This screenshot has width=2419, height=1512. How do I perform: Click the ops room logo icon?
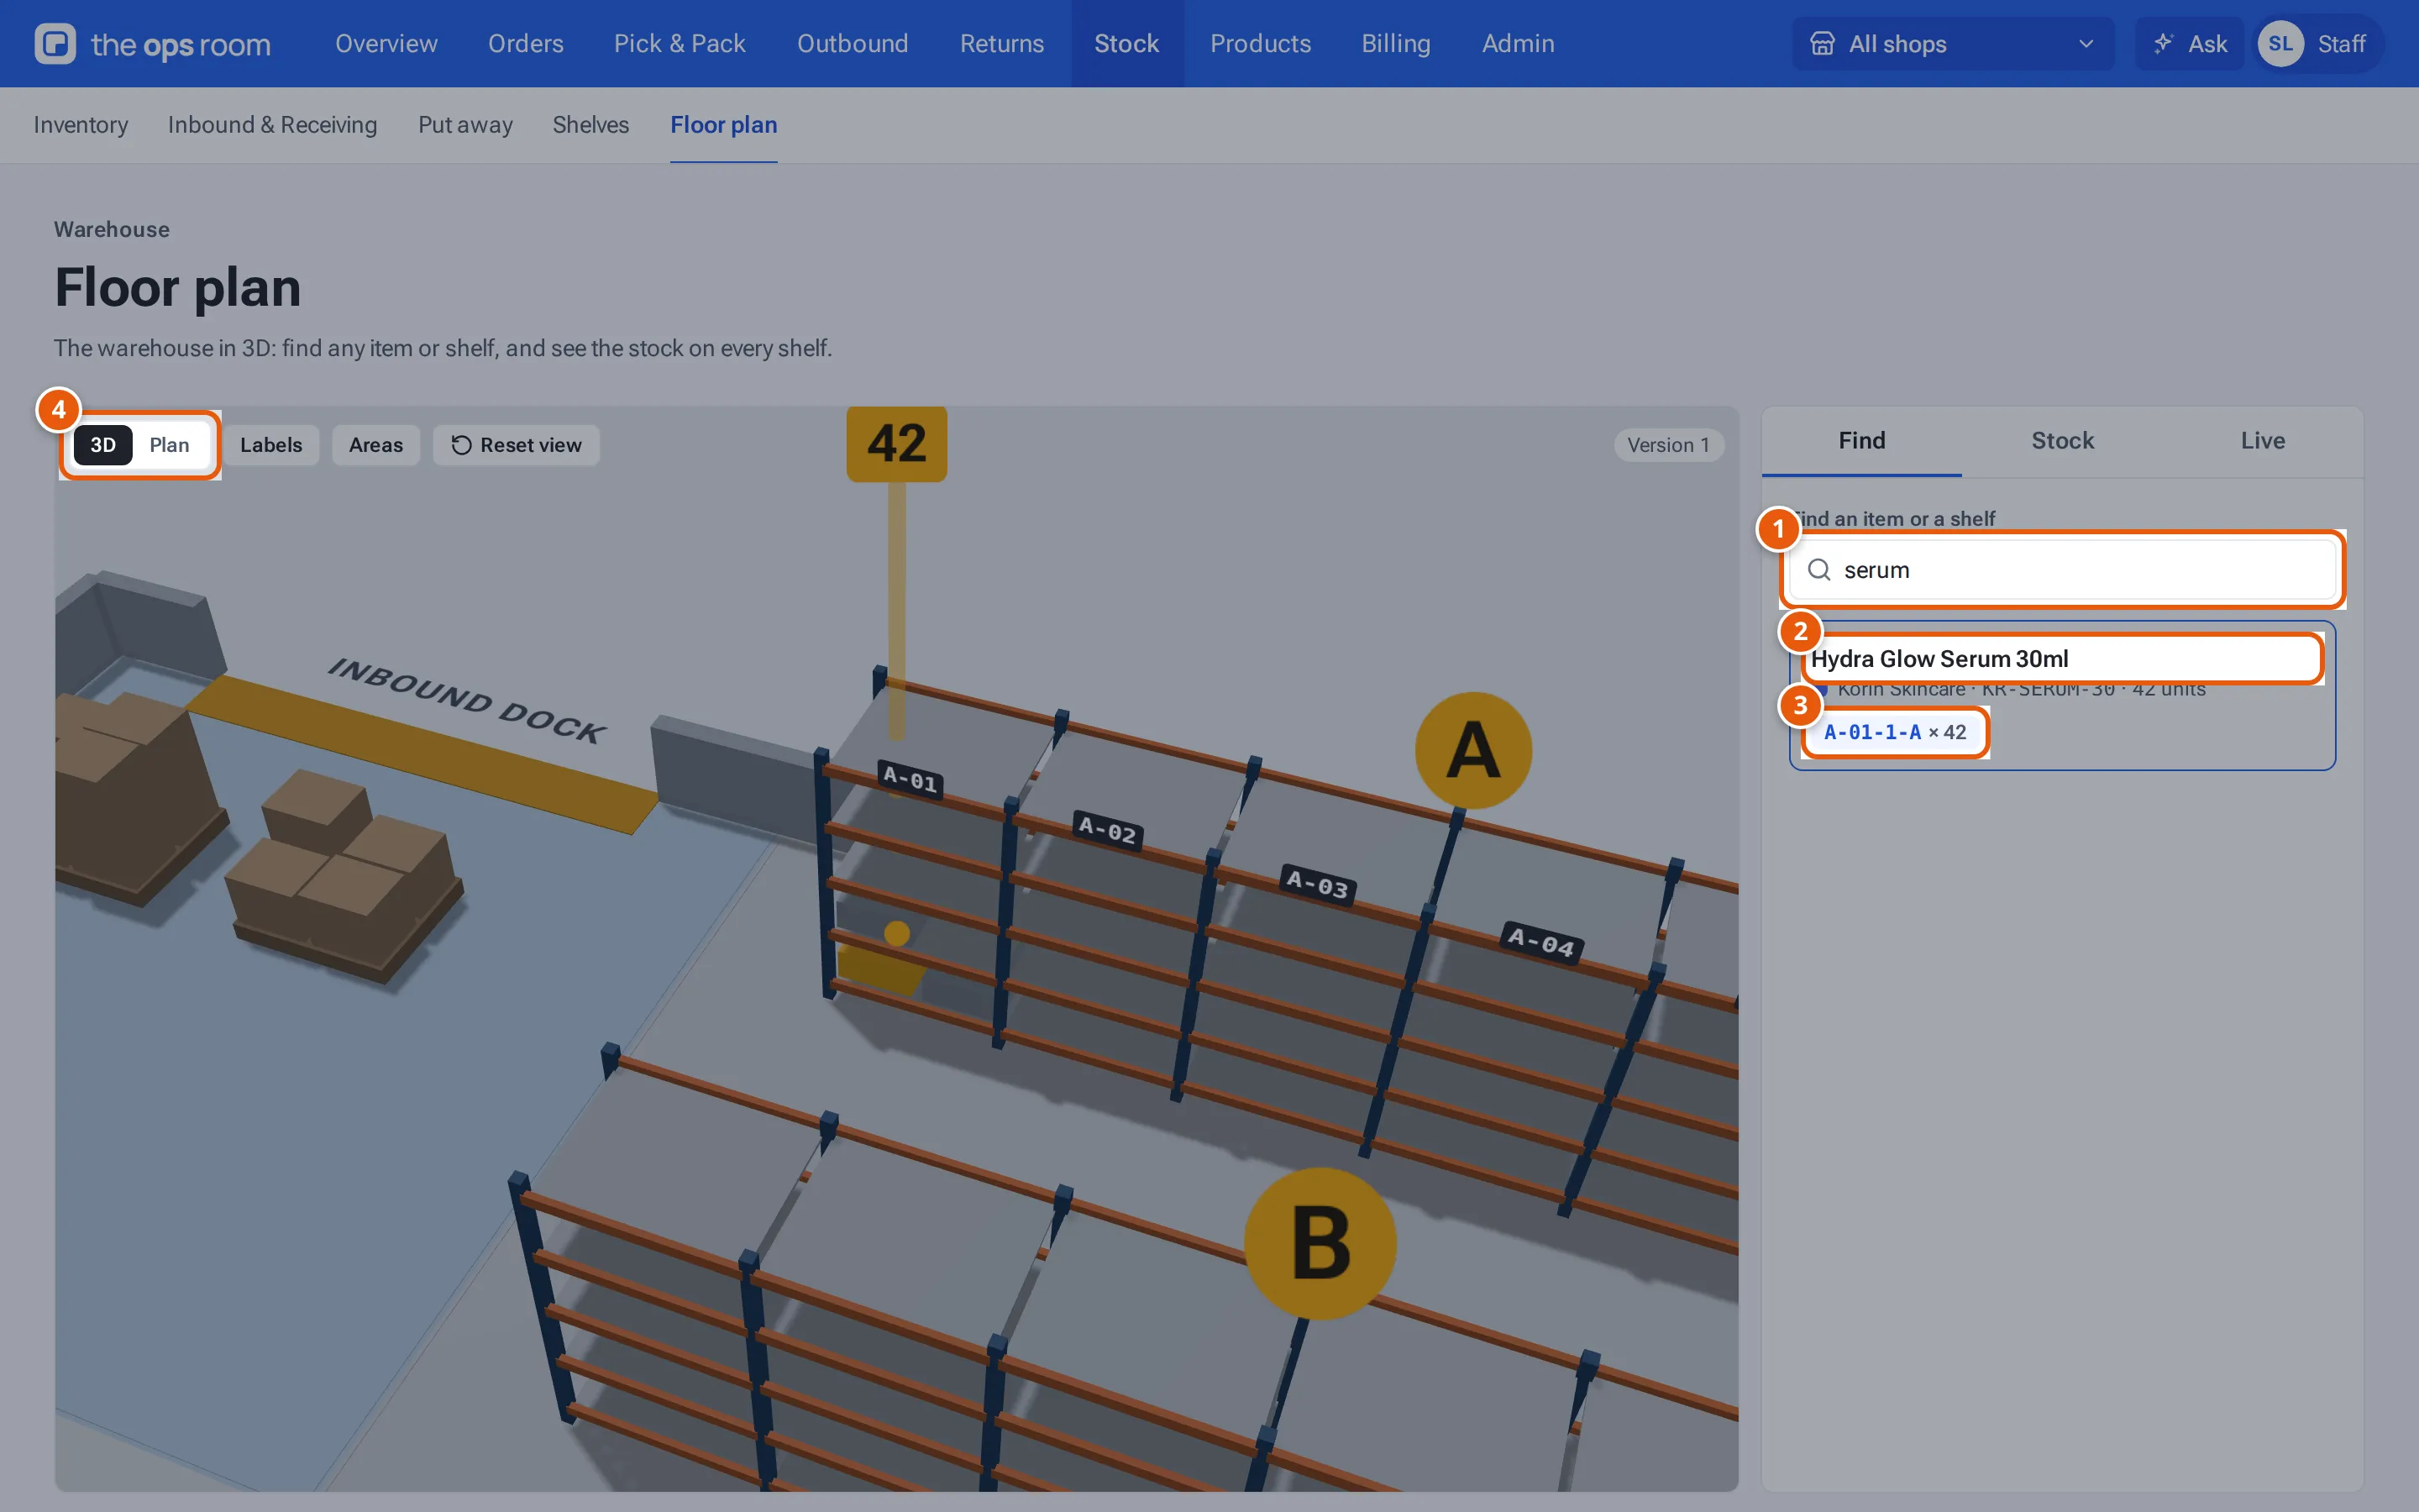coord(55,44)
